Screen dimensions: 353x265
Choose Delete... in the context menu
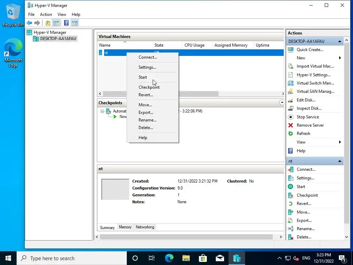coord(153,128)
